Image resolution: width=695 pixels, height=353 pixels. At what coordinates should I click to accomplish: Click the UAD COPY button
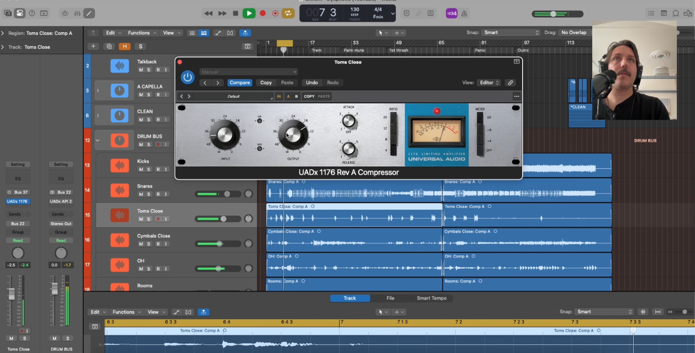pos(309,96)
